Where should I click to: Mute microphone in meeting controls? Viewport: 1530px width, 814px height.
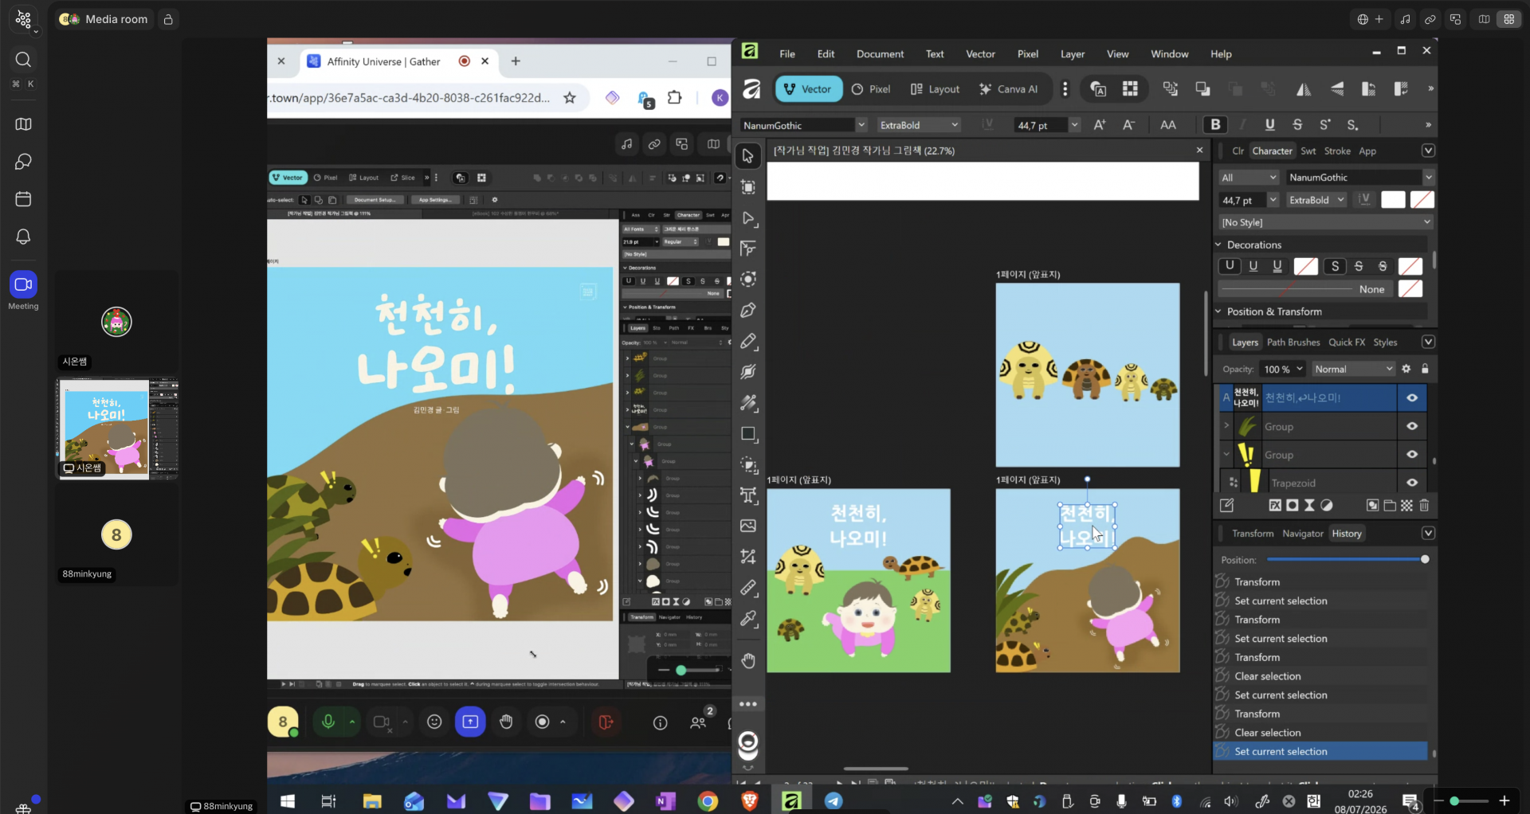pyautogui.click(x=328, y=722)
